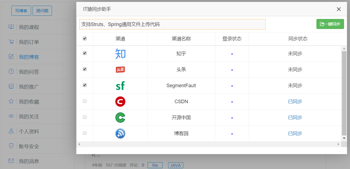The width and height of the screenshot is (350, 169).
Task: Uncheck the 知乎 channel checkbox
Action: click(85, 53)
